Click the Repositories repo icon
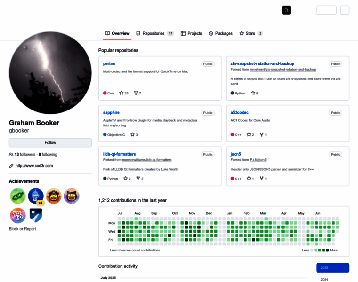Screen dimensions: 358x282 pos(138,33)
